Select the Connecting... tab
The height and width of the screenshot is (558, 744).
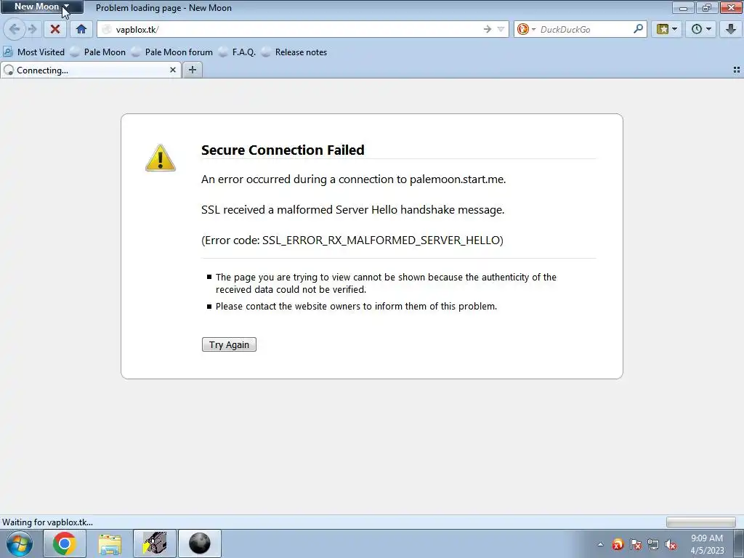(90, 70)
